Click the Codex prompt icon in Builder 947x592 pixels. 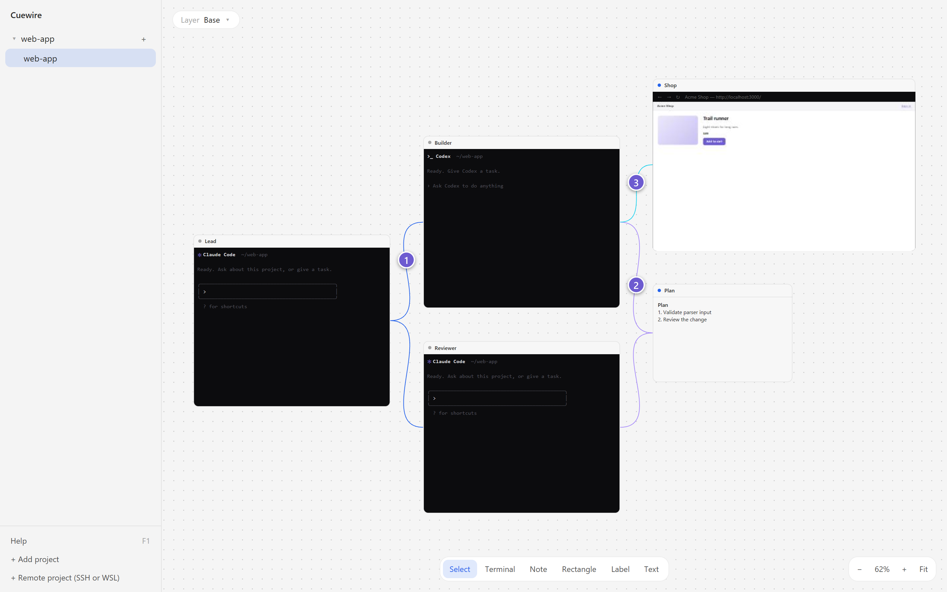tap(430, 157)
